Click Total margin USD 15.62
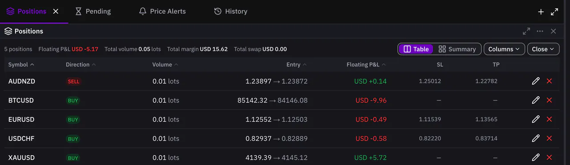The width and height of the screenshot is (570, 165). click(197, 49)
